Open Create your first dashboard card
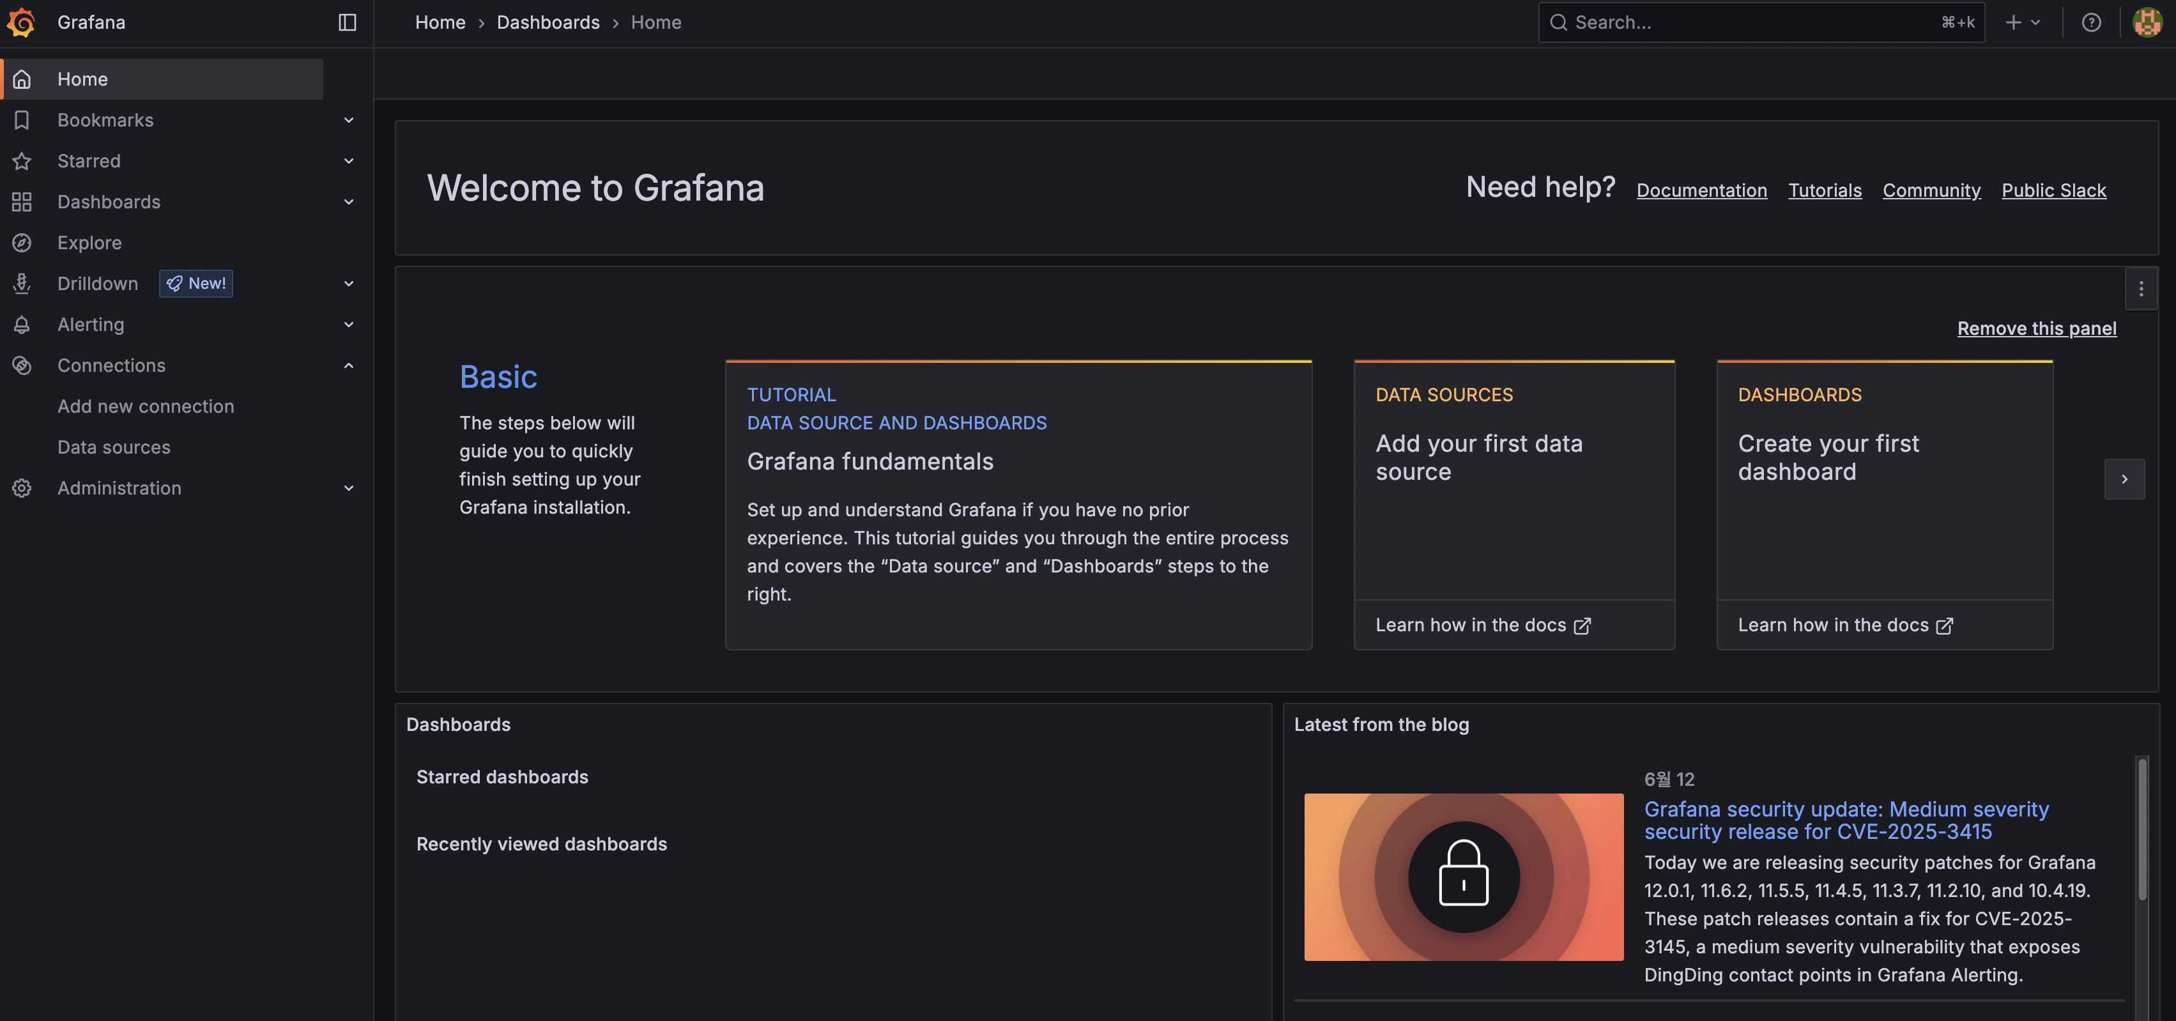Viewport: 2176px width, 1021px height. [x=1885, y=480]
